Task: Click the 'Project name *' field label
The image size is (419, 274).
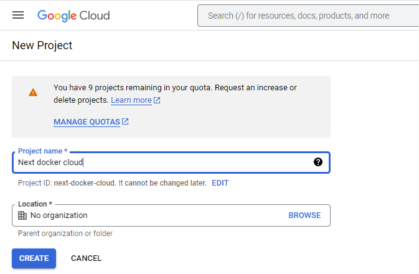Action: [x=42, y=151]
